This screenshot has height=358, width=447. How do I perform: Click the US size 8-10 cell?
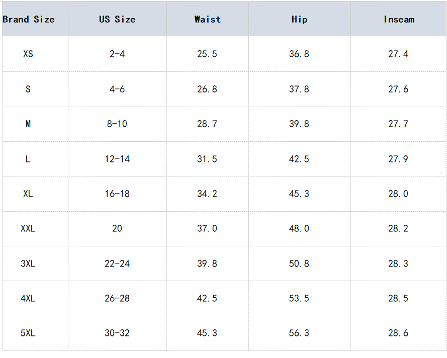(117, 124)
